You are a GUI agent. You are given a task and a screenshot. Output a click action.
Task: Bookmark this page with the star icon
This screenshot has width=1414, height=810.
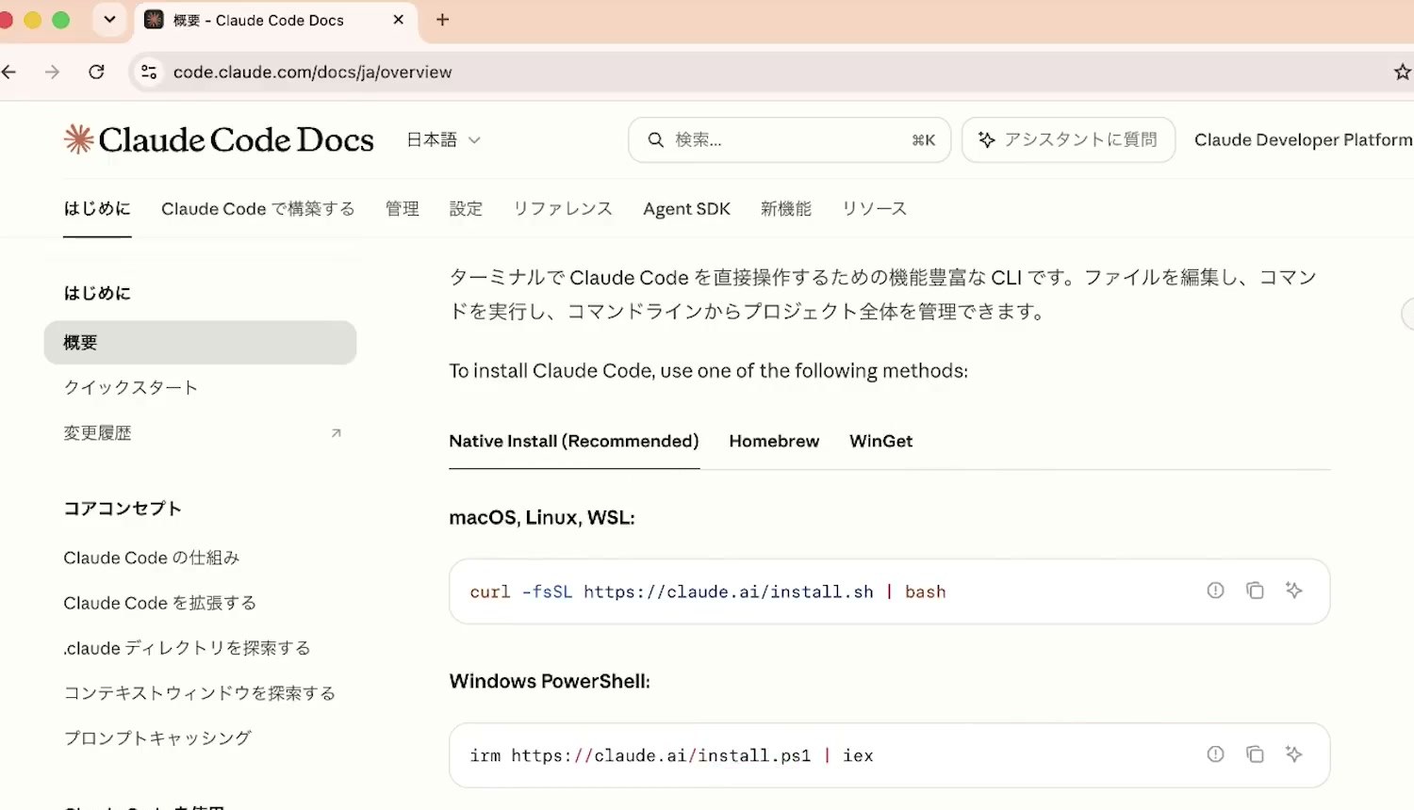(x=1403, y=72)
